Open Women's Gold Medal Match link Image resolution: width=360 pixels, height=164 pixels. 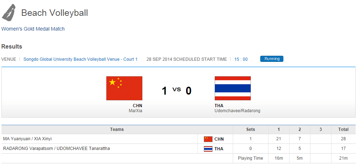coord(33,29)
